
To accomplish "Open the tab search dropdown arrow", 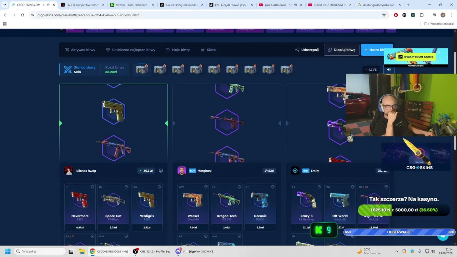I will pyautogui.click(x=4, y=5).
